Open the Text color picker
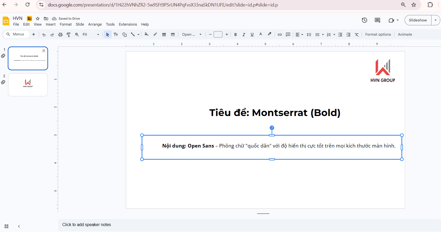441x232 pixels. tap(261, 34)
